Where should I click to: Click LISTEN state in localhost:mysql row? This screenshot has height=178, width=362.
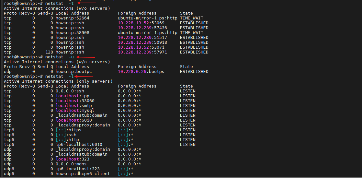pos(188,110)
